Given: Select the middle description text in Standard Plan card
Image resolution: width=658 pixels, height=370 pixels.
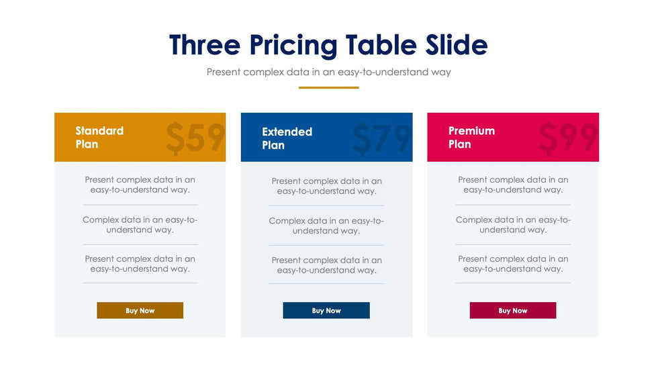Looking at the screenshot, I should pyautogui.click(x=140, y=224).
